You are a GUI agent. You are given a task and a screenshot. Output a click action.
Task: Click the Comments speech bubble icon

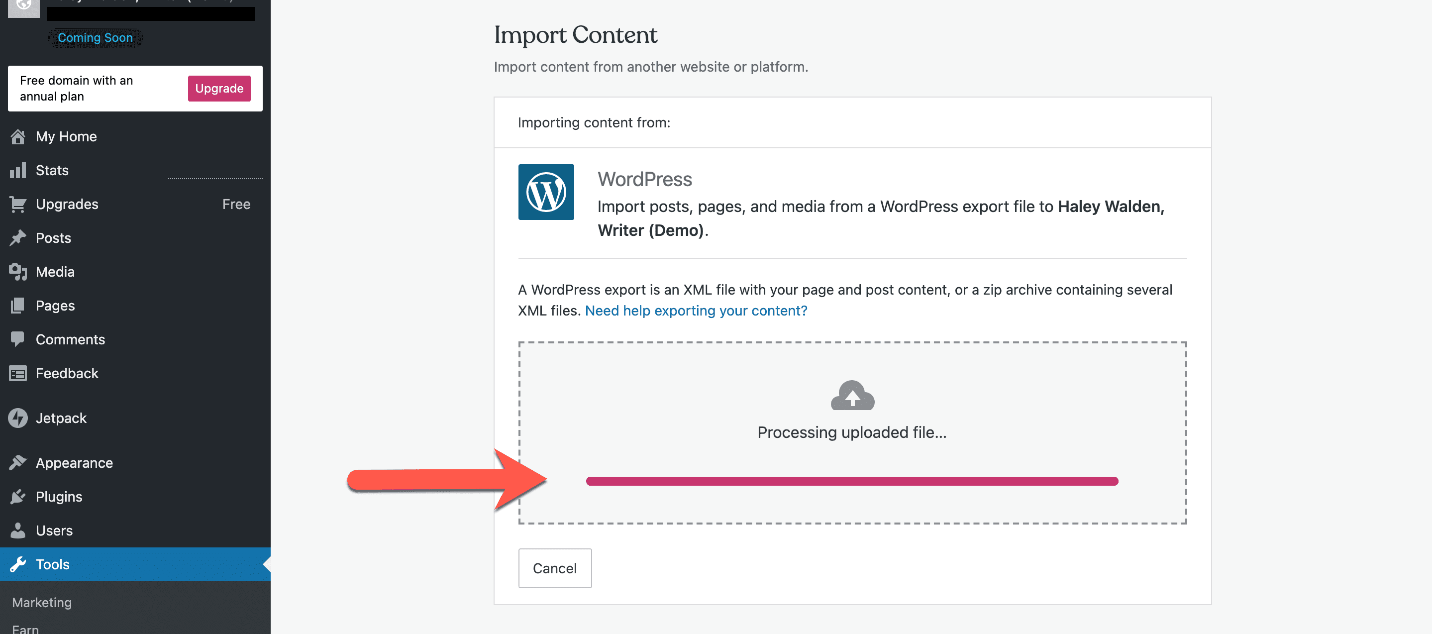coord(18,339)
